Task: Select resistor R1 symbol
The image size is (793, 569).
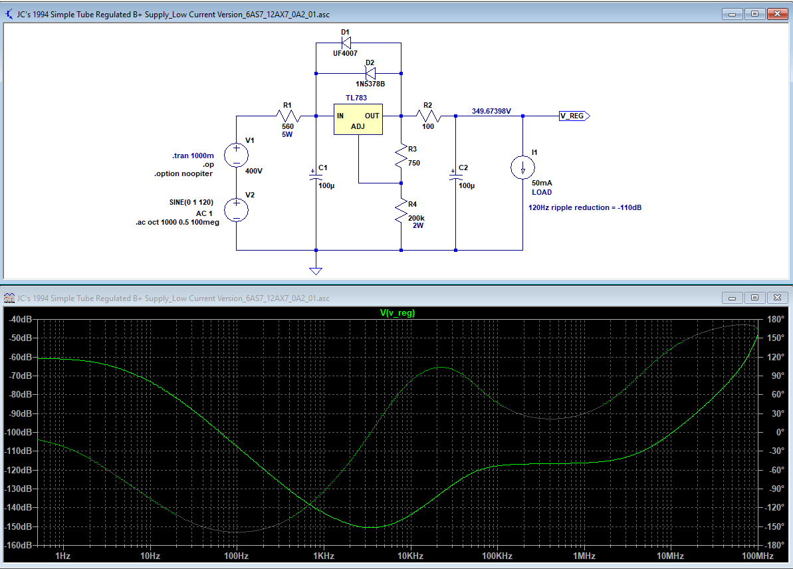Action: 288,116
